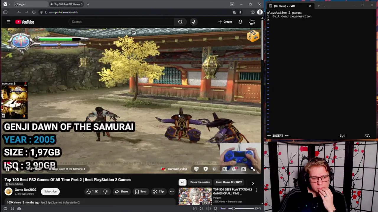Select the Top 100 Best PS2 Games tab
This screenshot has width=378, height=212.
pos(66,4)
